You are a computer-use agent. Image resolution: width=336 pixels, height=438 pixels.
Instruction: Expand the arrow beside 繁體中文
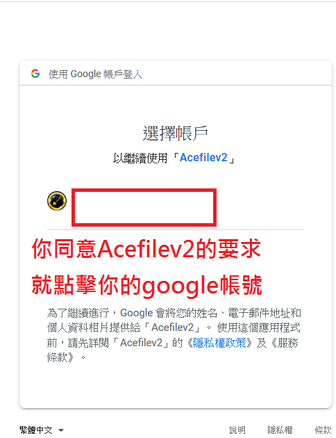point(61,430)
